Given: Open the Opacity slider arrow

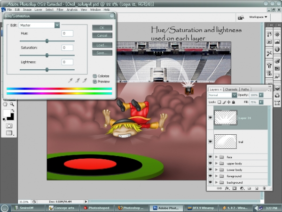Looking at the screenshot, I should [x=261, y=95].
